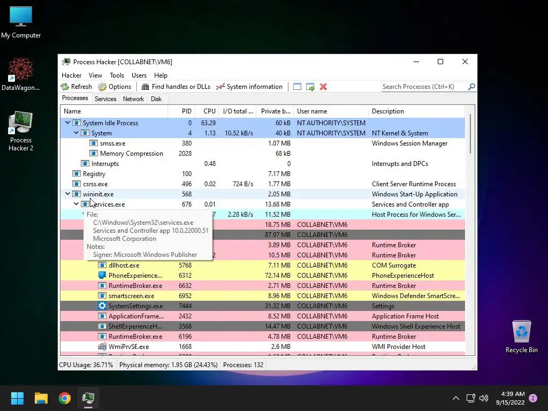Click the csrss.exe process icon
The width and height of the screenshot is (548, 411).
click(x=76, y=184)
